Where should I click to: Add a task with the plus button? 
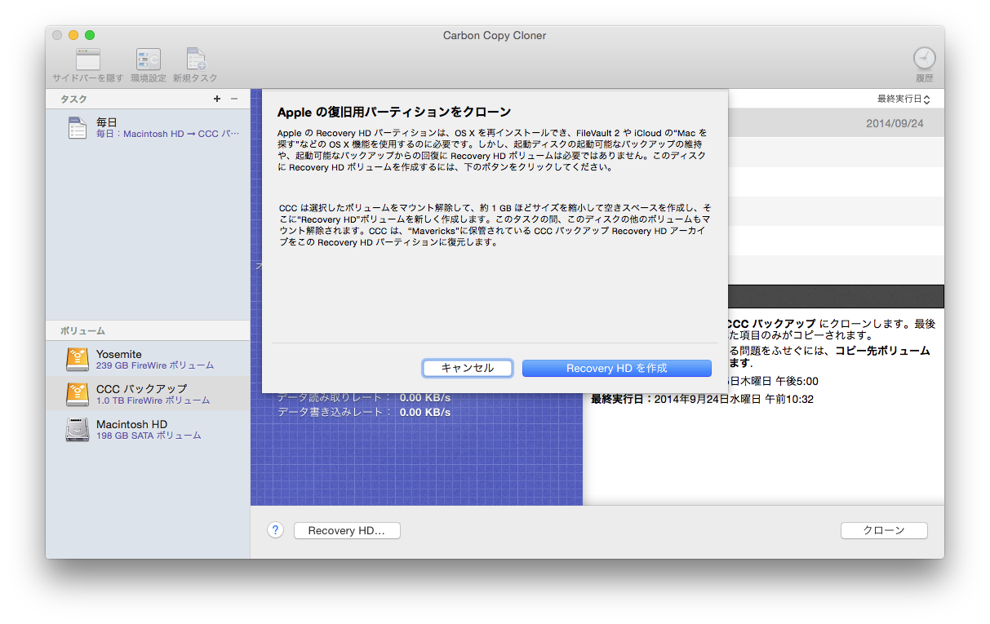(x=217, y=99)
